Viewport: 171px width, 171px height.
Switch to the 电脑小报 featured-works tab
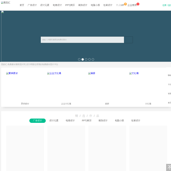(x=119, y=121)
